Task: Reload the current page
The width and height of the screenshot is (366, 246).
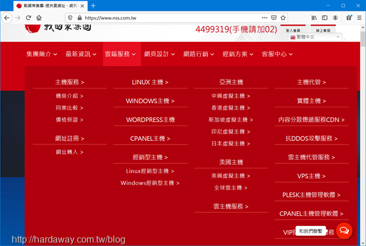Action: (x=29, y=18)
